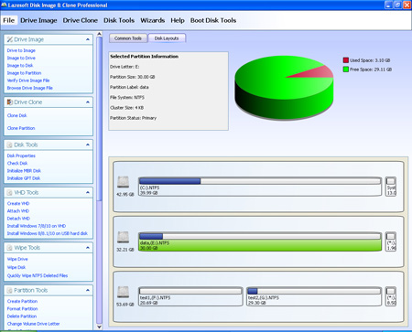Screen dimensions: 412x332
Task: Click the Clone Partition link
Action: point(21,128)
